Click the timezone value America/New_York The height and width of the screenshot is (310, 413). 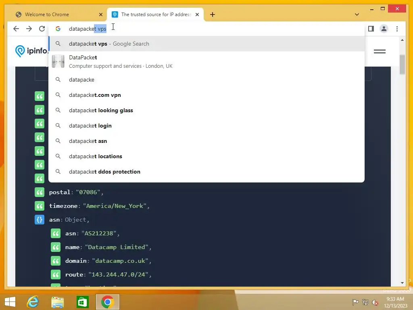click(115, 206)
